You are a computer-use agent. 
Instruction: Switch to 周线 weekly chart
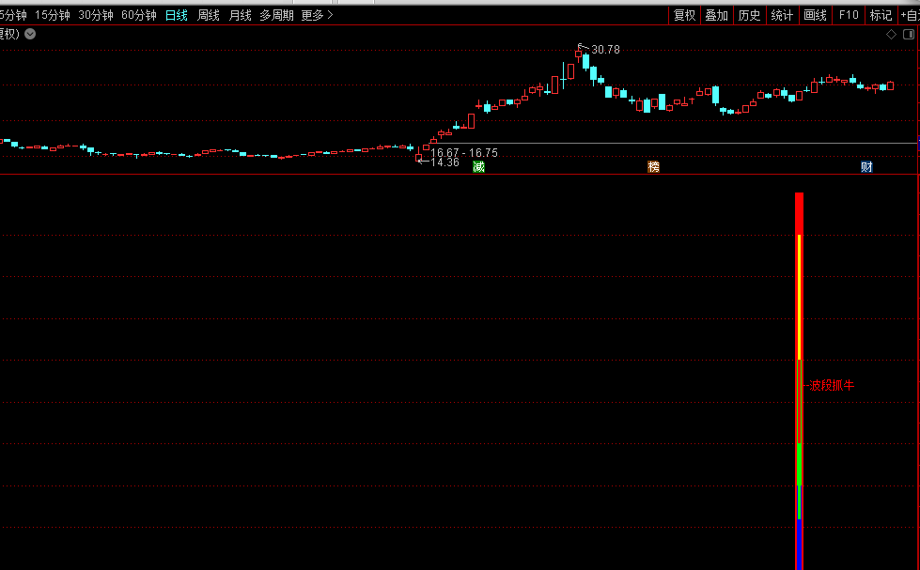tap(209, 15)
